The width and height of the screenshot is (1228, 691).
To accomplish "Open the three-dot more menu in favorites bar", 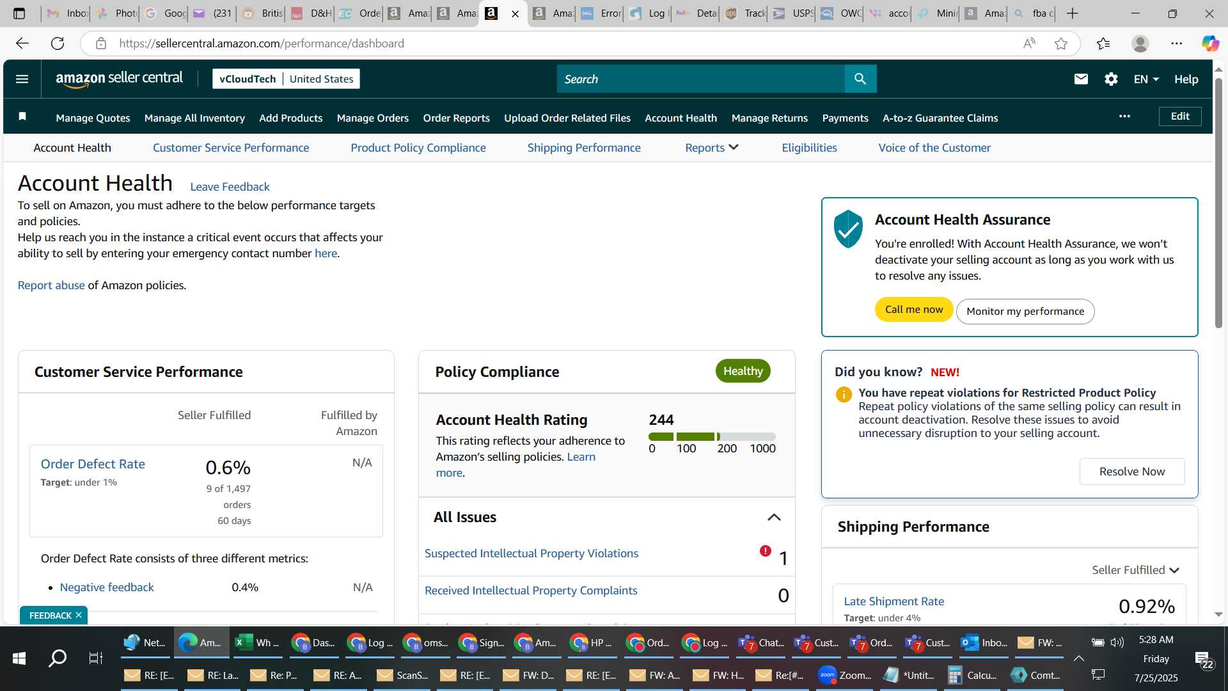I will 1124,116.
